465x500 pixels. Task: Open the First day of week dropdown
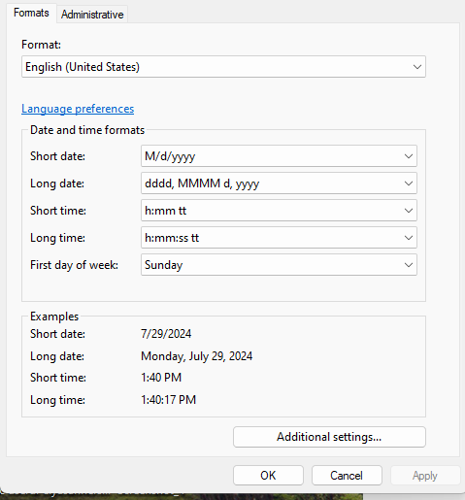tap(279, 265)
